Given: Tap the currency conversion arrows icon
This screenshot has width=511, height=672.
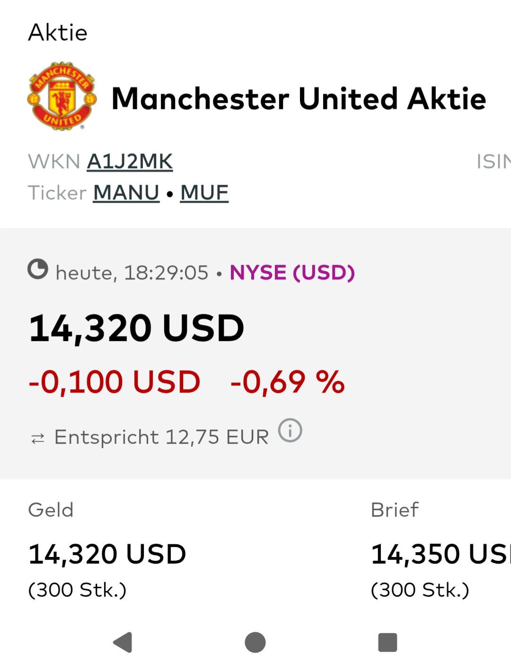Looking at the screenshot, I should click(38, 439).
